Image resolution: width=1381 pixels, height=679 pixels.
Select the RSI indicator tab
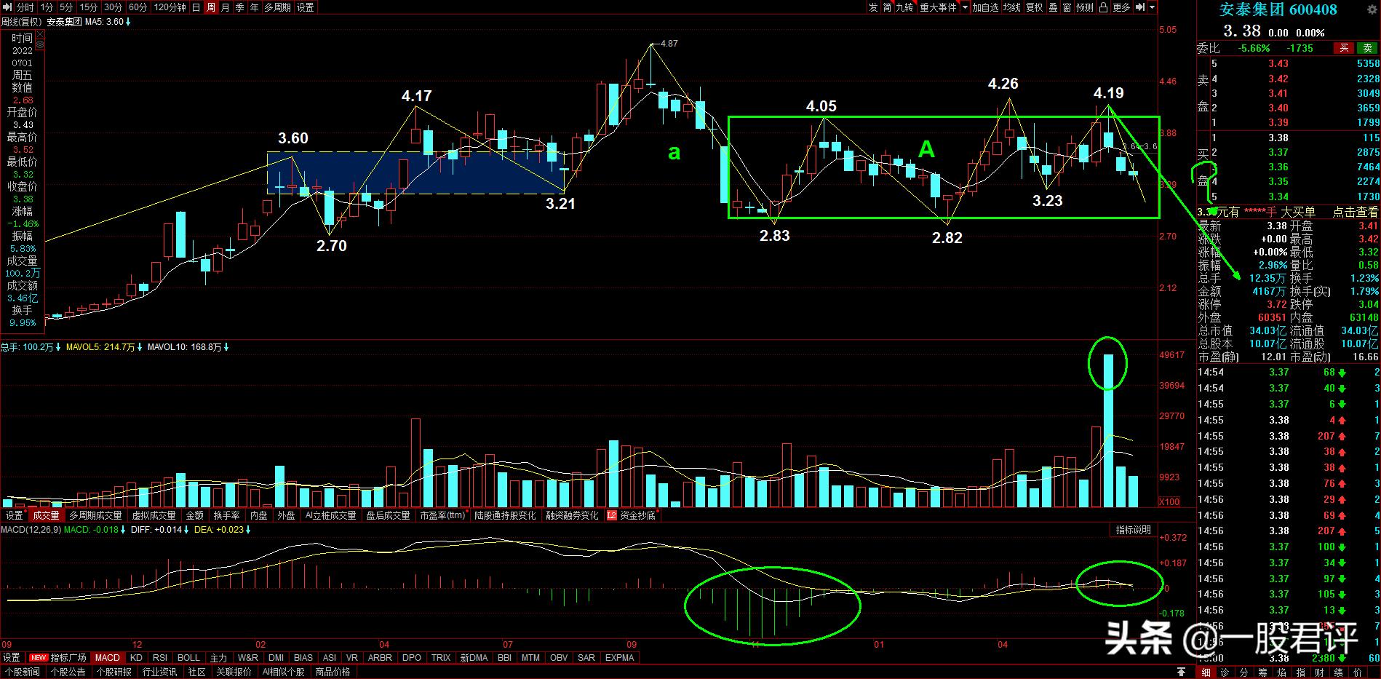coord(159,657)
